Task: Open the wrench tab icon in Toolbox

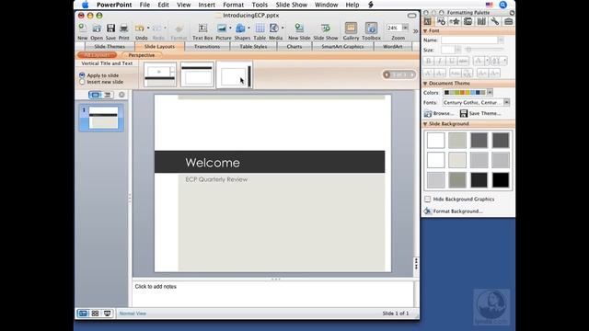Action: pyautogui.click(x=495, y=21)
